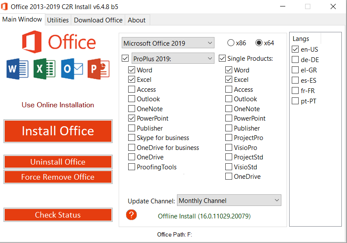This screenshot has width=347, height=243.
Task: Check the ProofingTools option
Action: tap(132, 167)
